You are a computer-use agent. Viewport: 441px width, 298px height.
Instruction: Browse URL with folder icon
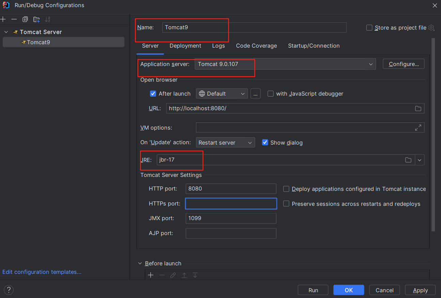tap(418, 109)
